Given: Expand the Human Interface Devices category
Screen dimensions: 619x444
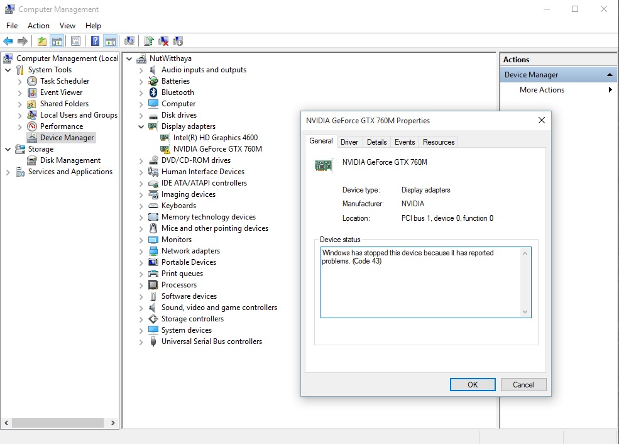Looking at the screenshot, I should (141, 172).
